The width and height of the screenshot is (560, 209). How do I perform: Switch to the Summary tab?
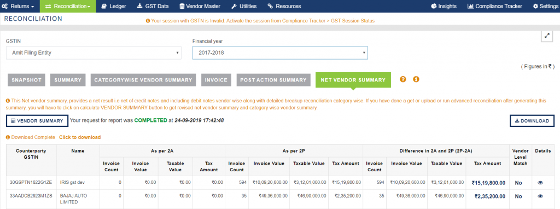point(68,80)
